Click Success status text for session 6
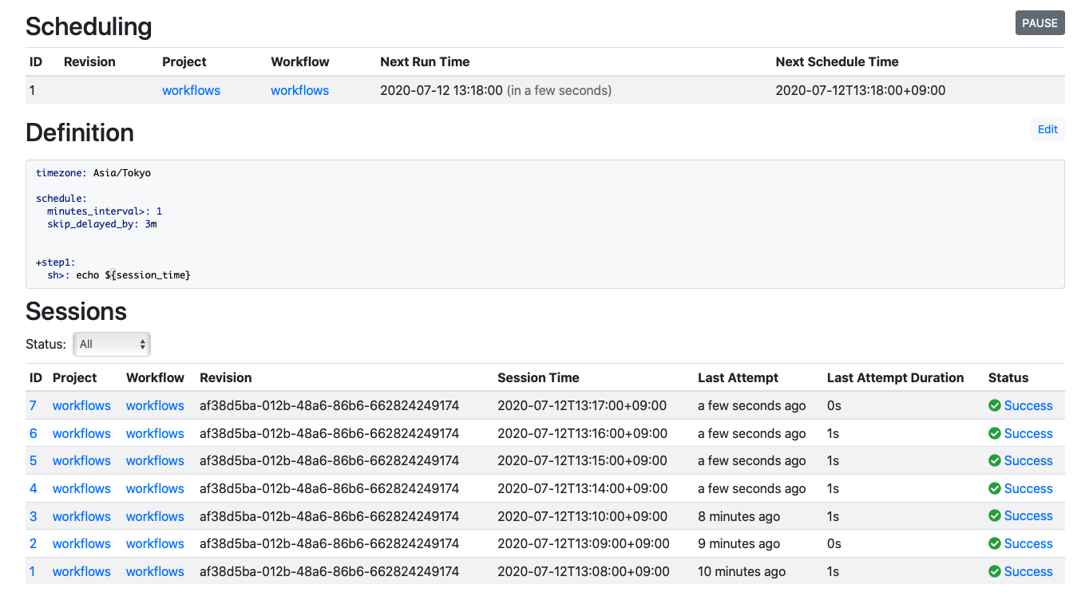 (1028, 433)
